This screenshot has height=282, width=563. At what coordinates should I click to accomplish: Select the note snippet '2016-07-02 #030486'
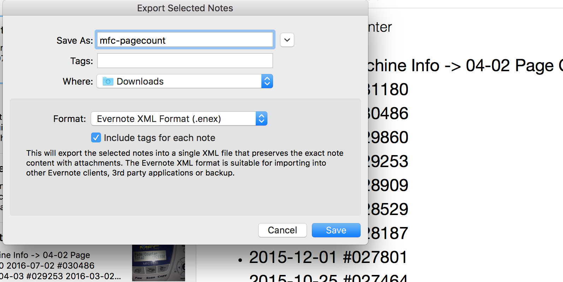pos(51,265)
